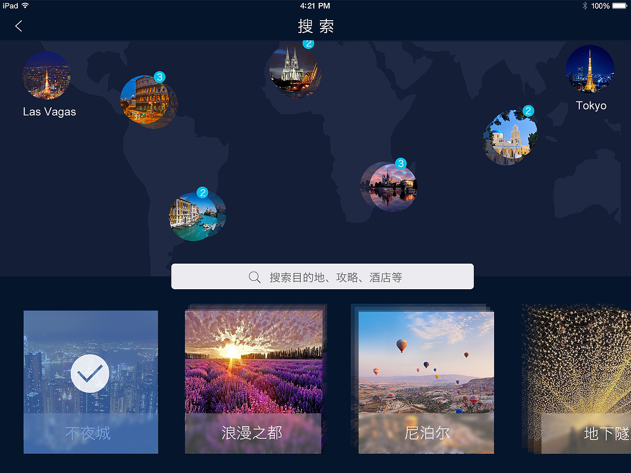631x473 pixels.
Task: Select the 搜索 title header
Action: 315,26
